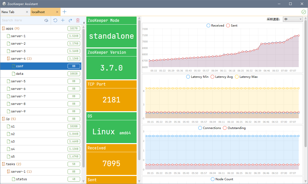Toggle the Received series in the legend
Image resolution: width=308 pixels, height=184 pixels.
[215, 26]
